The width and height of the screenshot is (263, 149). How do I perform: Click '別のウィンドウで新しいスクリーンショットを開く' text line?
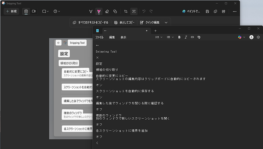pyautogui.click(x=133, y=118)
